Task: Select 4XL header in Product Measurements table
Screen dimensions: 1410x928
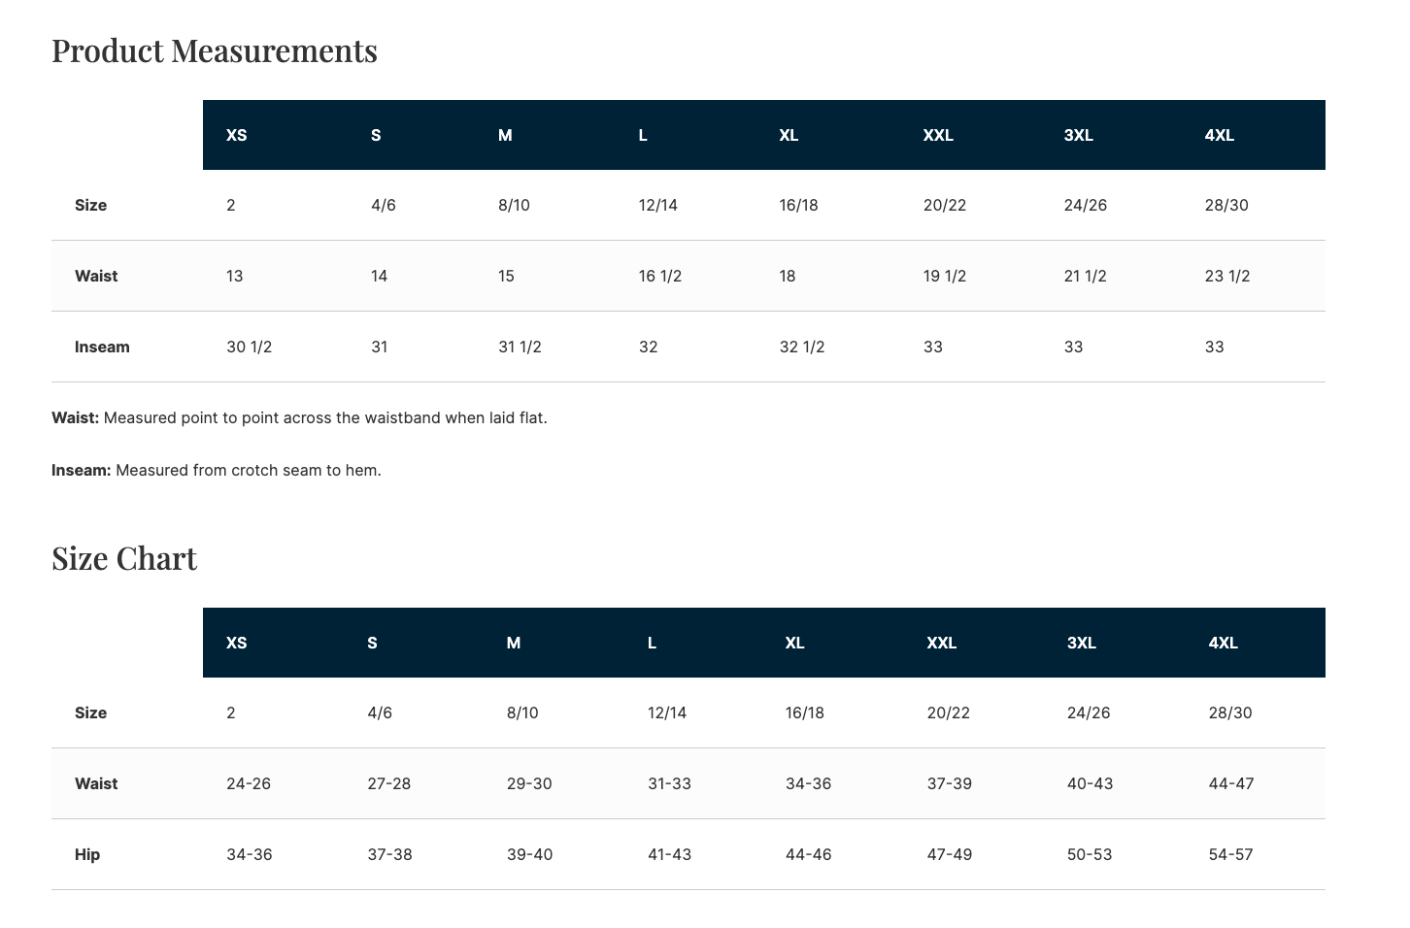Action: (x=1219, y=135)
